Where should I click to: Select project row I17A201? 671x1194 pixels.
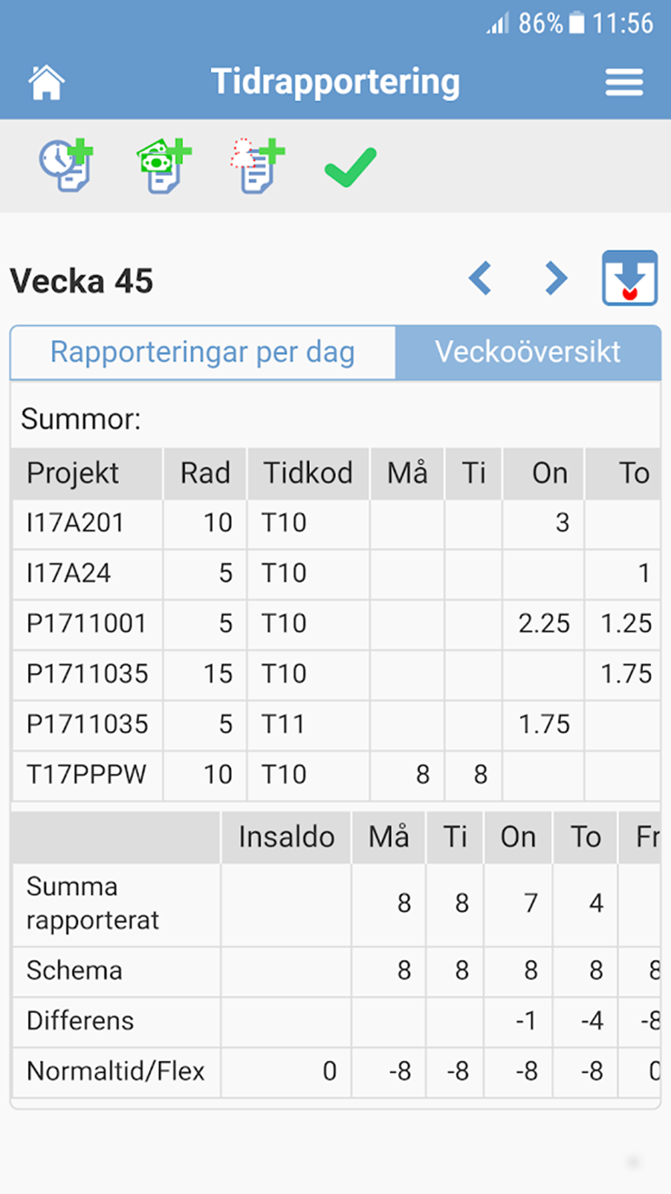(75, 523)
